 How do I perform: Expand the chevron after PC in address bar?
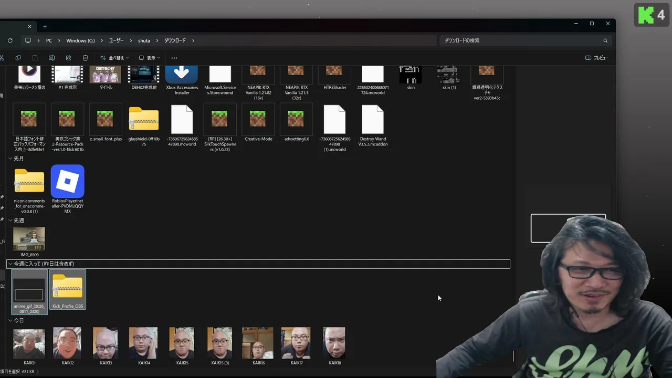pos(59,40)
